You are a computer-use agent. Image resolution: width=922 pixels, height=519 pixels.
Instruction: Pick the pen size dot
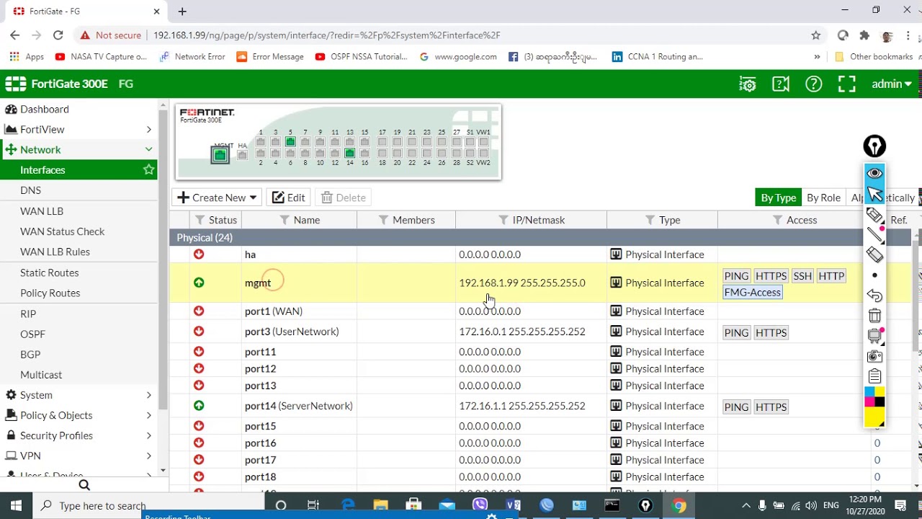coord(874,275)
